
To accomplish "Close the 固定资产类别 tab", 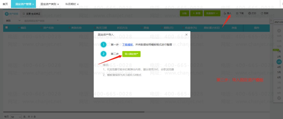I will coord(58,4).
